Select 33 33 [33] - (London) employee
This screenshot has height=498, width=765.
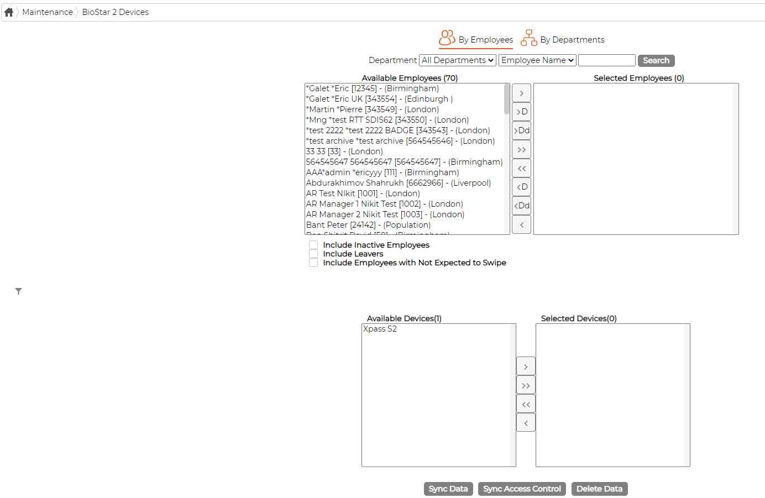pos(405,151)
